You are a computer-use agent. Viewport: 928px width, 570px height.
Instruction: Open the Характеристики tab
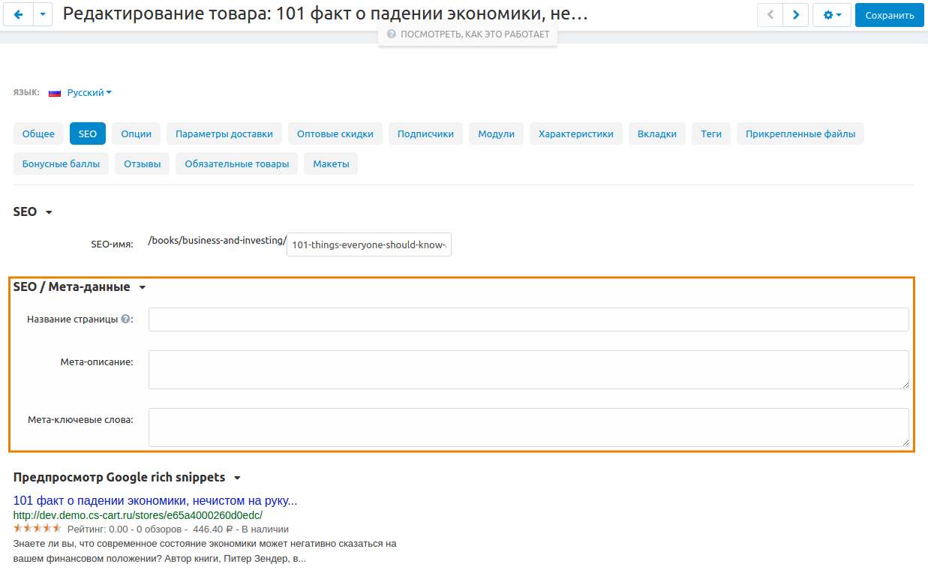pyautogui.click(x=575, y=133)
